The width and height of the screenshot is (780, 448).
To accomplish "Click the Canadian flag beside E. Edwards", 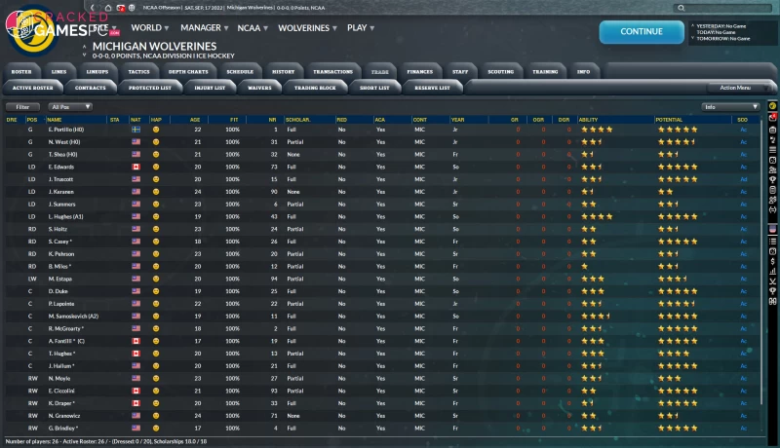I will (136, 167).
